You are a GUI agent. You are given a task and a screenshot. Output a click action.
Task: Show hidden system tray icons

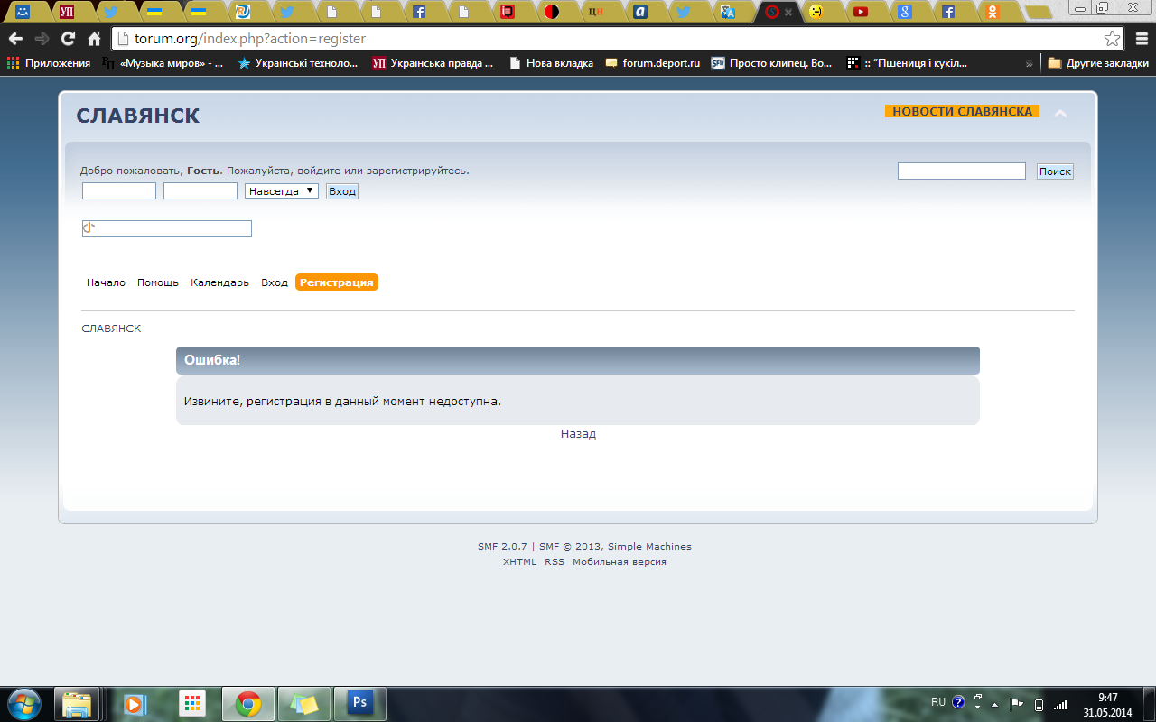(995, 704)
